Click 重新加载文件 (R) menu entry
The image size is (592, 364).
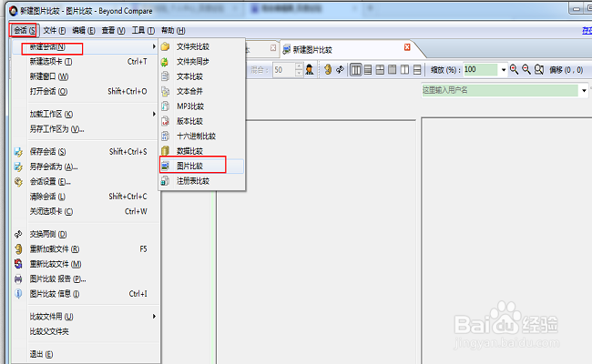85,249
